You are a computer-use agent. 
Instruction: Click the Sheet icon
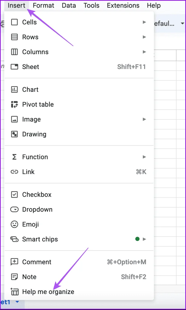click(14, 67)
